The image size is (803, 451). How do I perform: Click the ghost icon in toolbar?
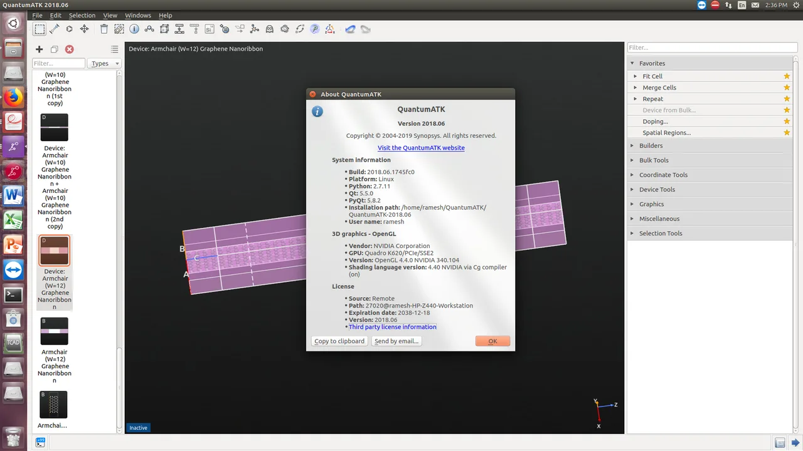(x=270, y=29)
